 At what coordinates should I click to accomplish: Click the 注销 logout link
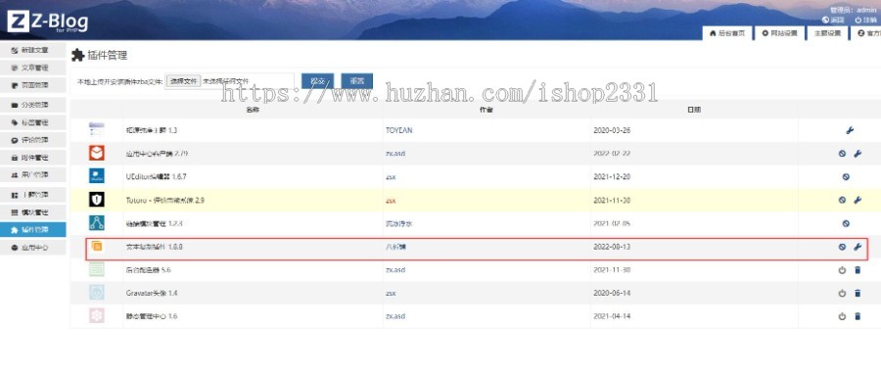(866, 20)
